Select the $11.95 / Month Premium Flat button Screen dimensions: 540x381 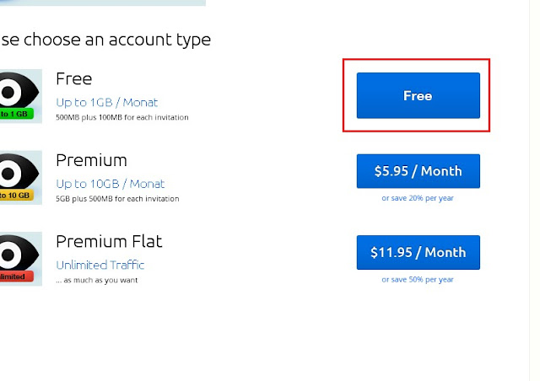[x=418, y=252]
